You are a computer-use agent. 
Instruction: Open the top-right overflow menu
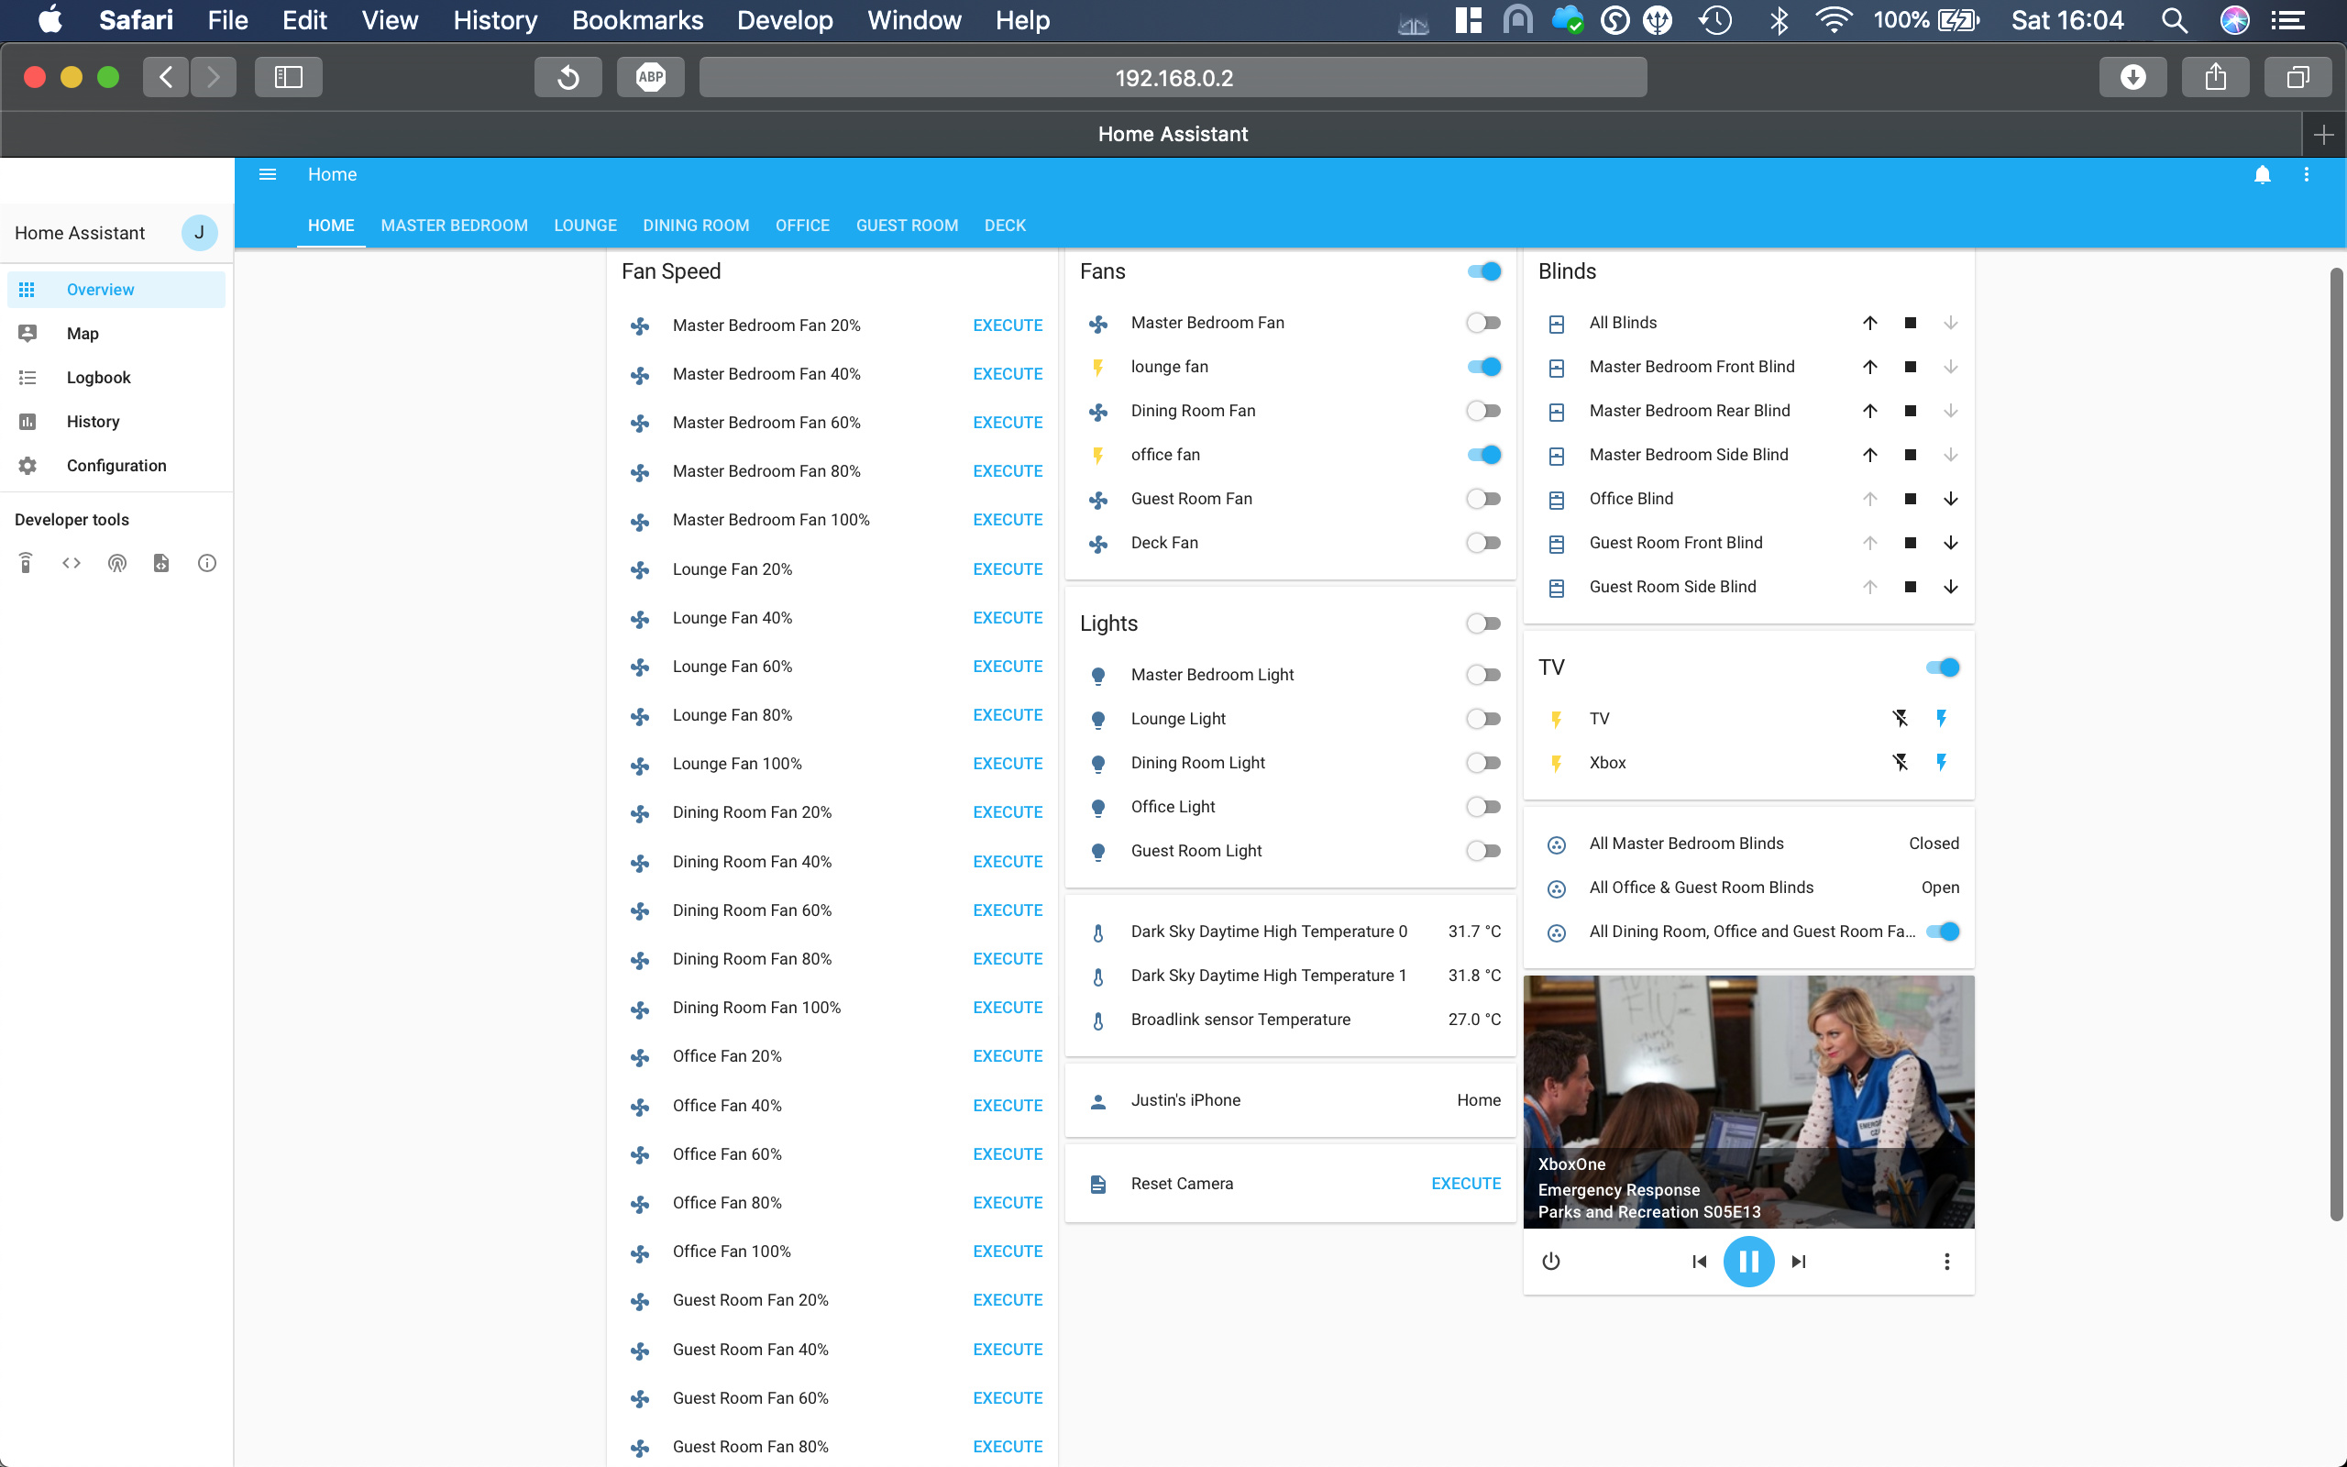coord(2308,174)
